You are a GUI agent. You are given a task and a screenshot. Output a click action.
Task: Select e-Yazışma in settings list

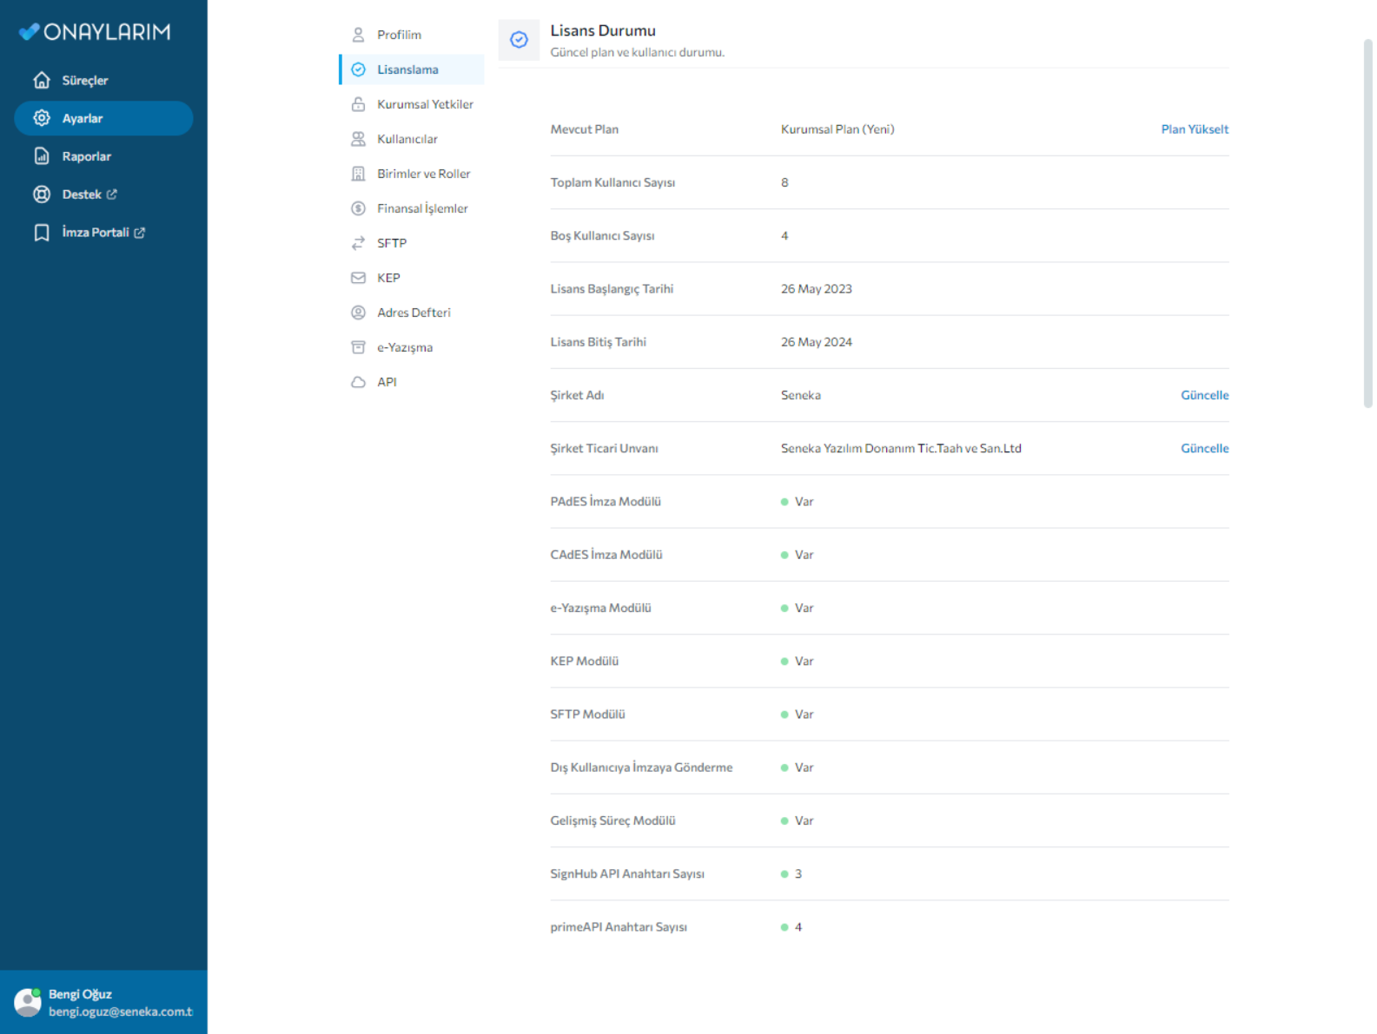pyautogui.click(x=404, y=347)
